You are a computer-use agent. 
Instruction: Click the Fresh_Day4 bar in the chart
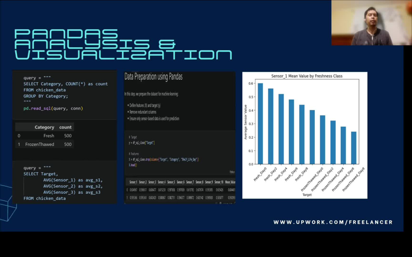tap(281, 129)
